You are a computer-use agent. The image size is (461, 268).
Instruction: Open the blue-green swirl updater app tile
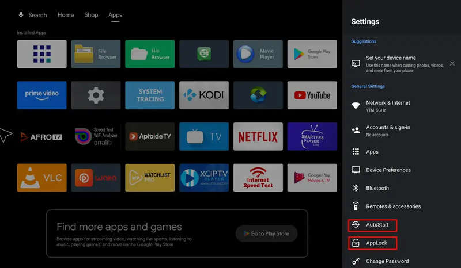258,95
